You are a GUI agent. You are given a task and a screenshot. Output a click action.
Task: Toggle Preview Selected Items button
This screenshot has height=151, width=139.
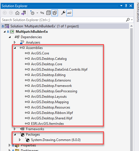click(x=69, y=13)
